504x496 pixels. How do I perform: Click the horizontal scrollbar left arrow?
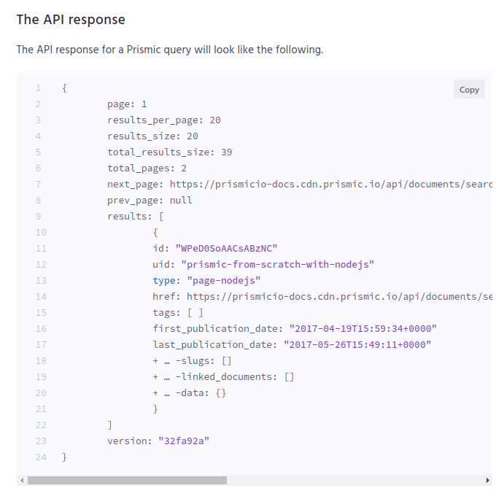(x=22, y=480)
